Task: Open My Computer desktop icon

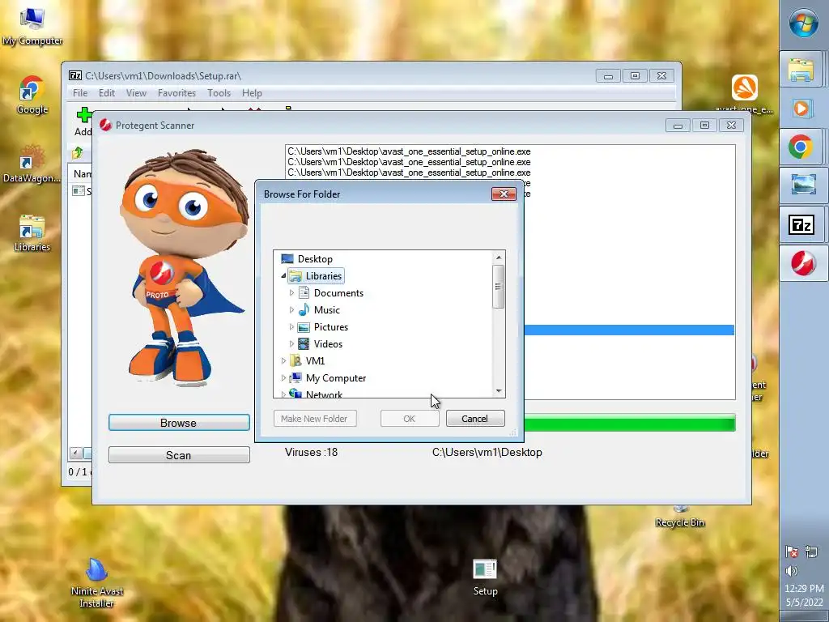Action: pyautogui.click(x=32, y=27)
